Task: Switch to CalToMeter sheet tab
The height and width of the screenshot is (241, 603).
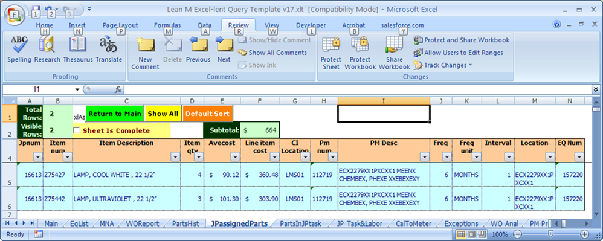Action: (x=413, y=223)
